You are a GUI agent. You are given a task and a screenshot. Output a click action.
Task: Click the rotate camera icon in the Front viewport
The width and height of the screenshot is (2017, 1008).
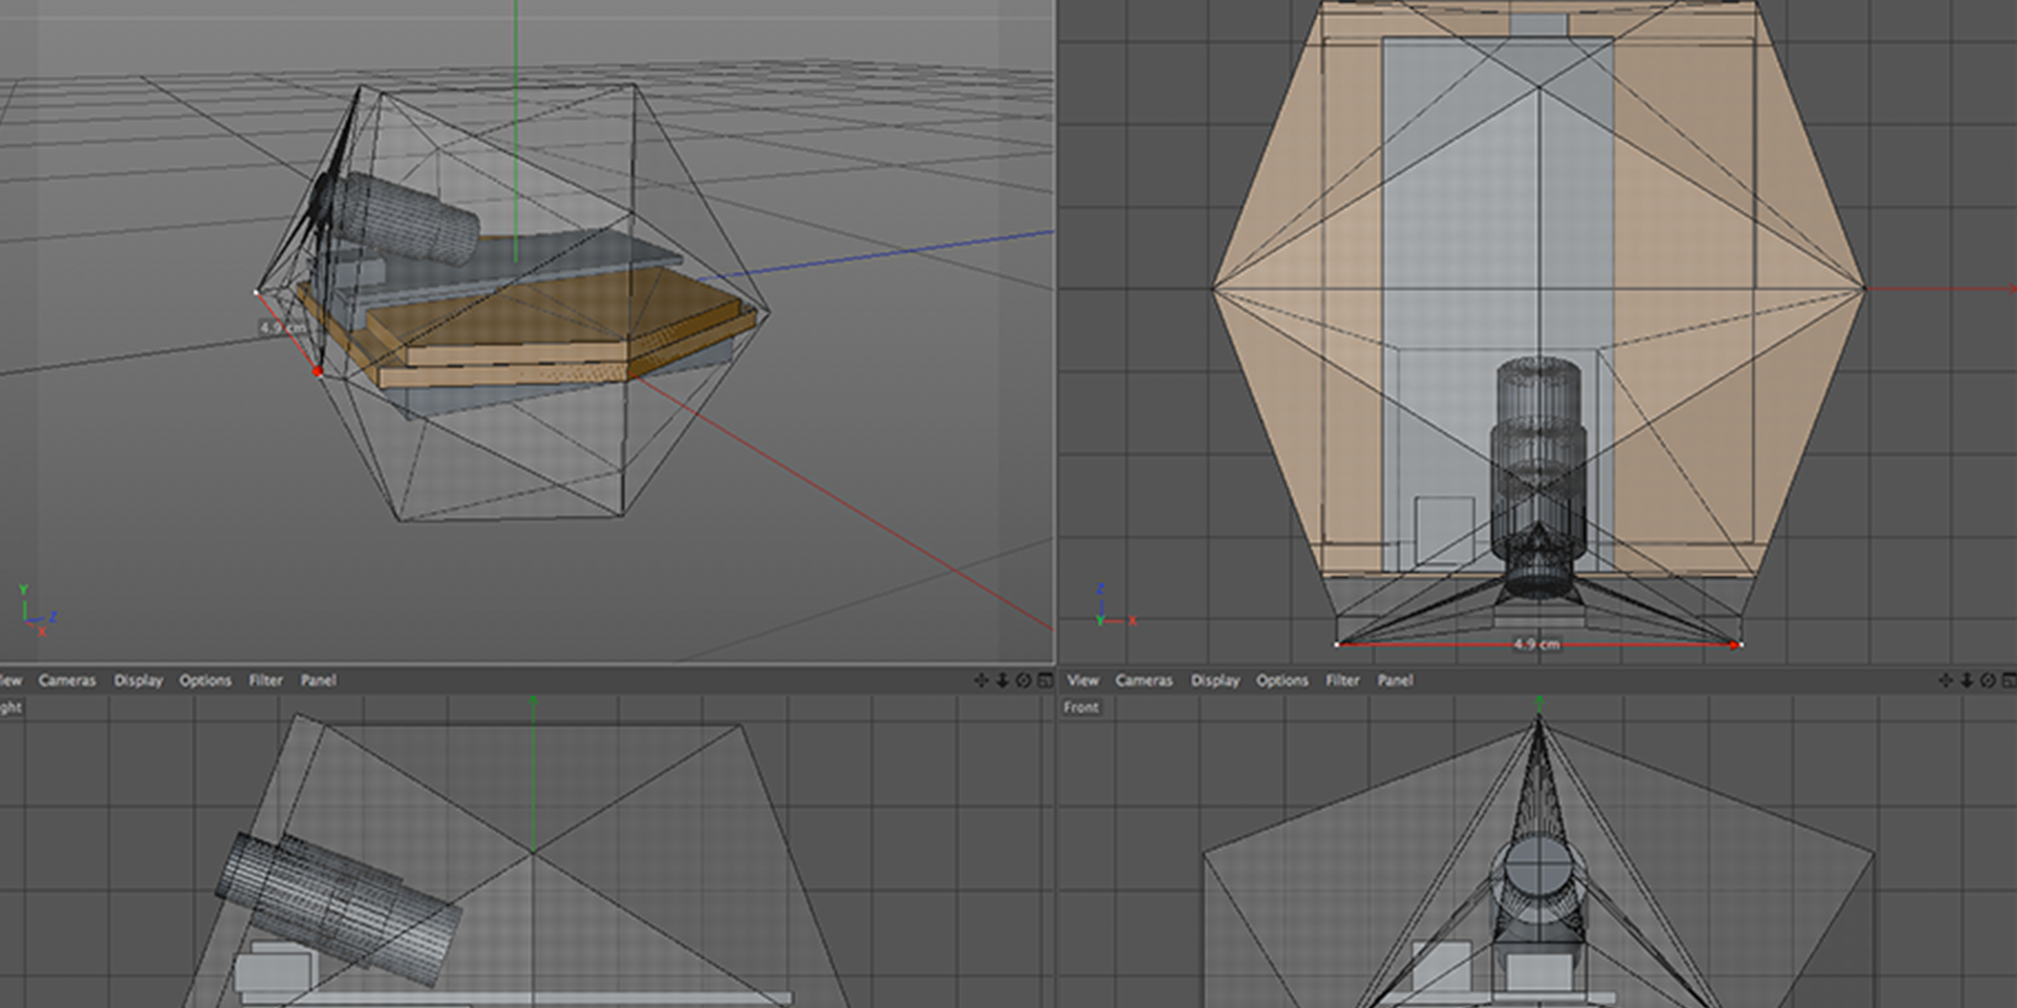tap(1987, 680)
